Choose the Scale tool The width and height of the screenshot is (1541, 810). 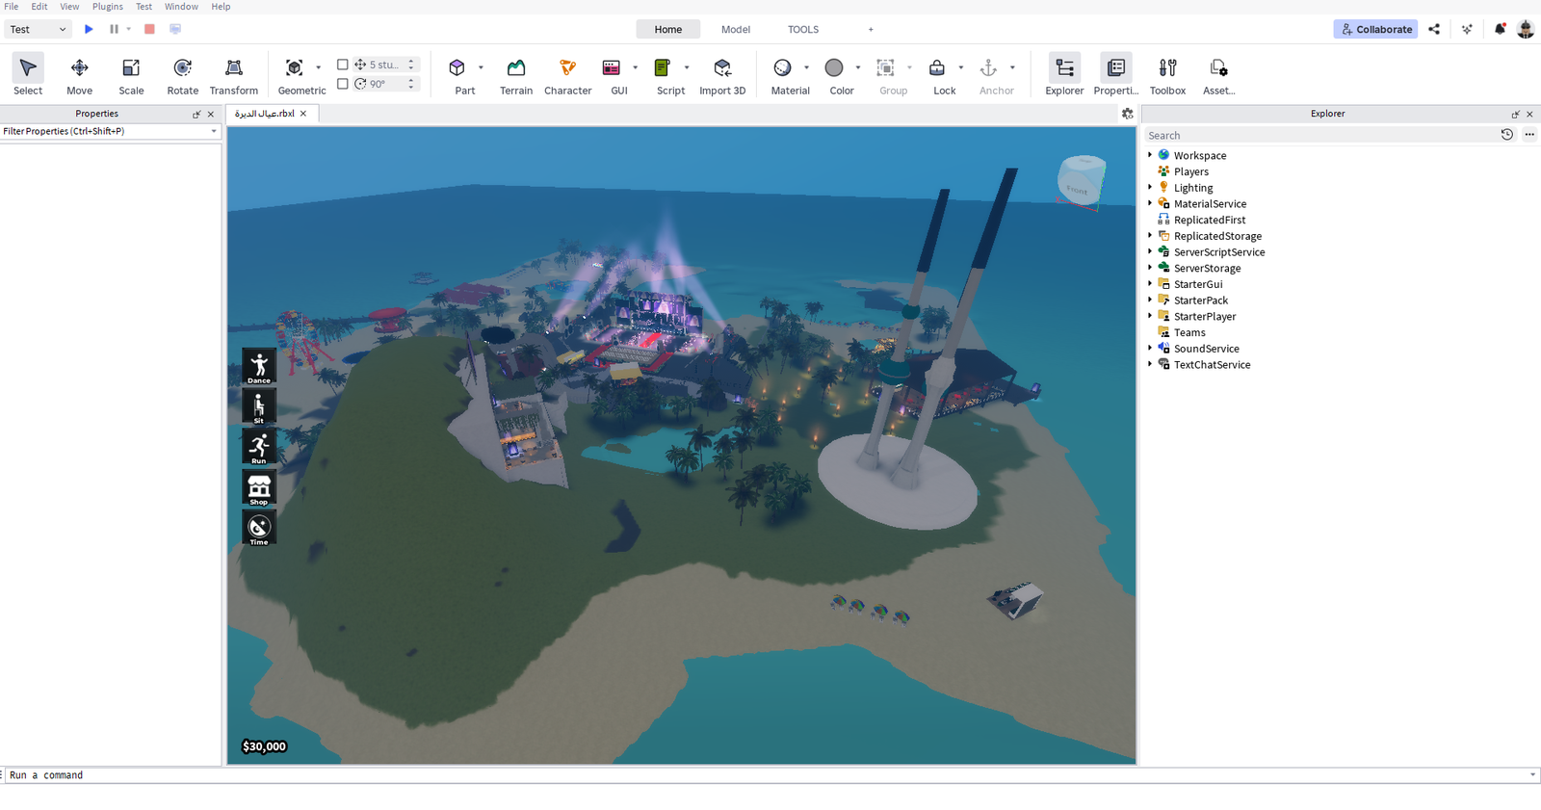coord(131,75)
